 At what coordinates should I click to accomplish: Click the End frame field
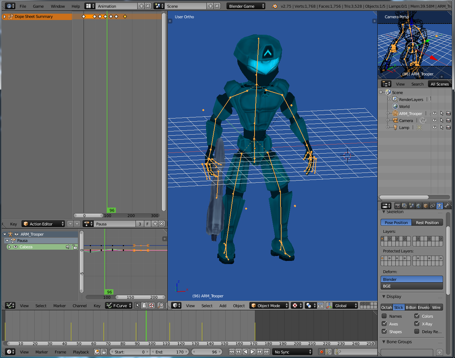point(170,352)
